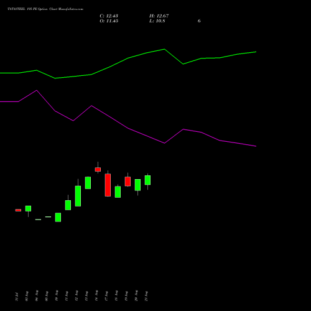This screenshot has width=311, height=311.
Task: Select the low price value L: 10.8
Action: [157, 21]
